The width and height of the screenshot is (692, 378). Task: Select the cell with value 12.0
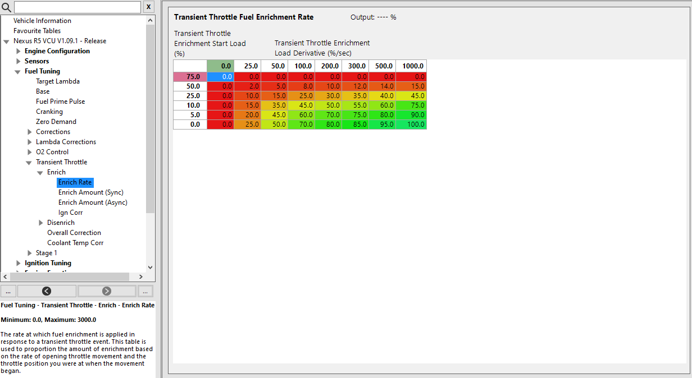[x=356, y=86]
